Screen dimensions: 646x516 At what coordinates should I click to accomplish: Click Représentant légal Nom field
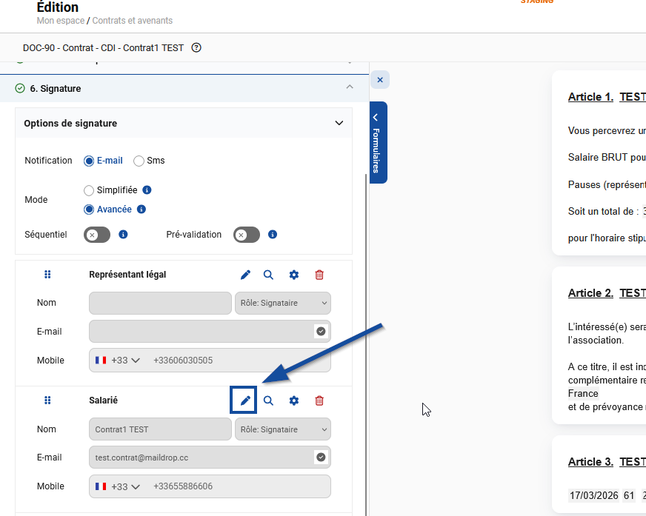(160, 303)
